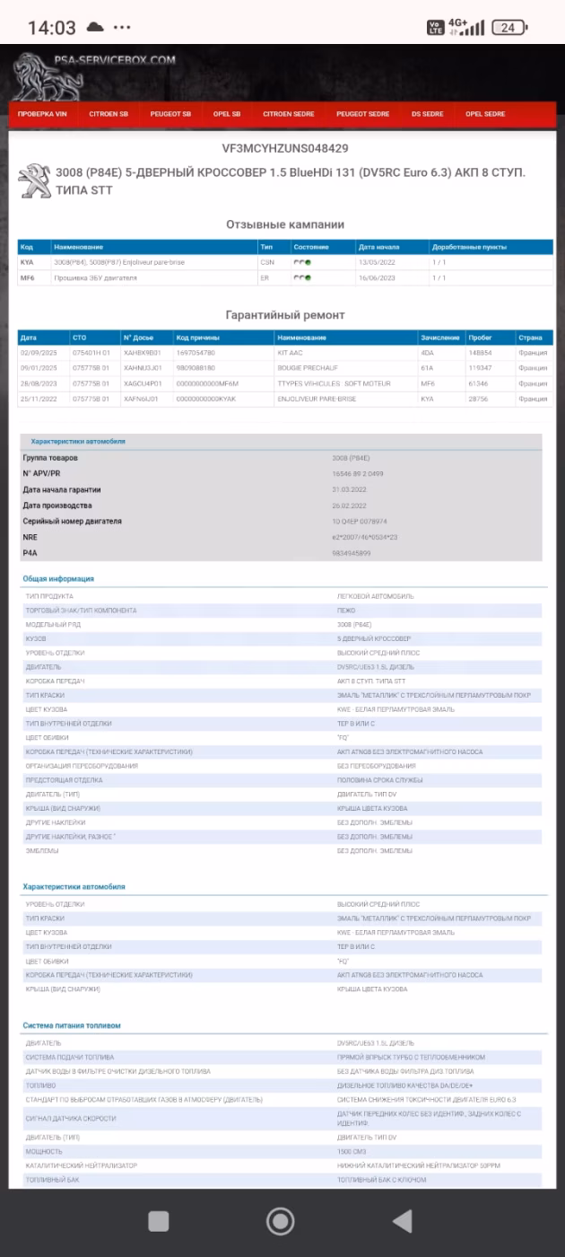Tap status dots icon for KYA campaign

click(302, 262)
